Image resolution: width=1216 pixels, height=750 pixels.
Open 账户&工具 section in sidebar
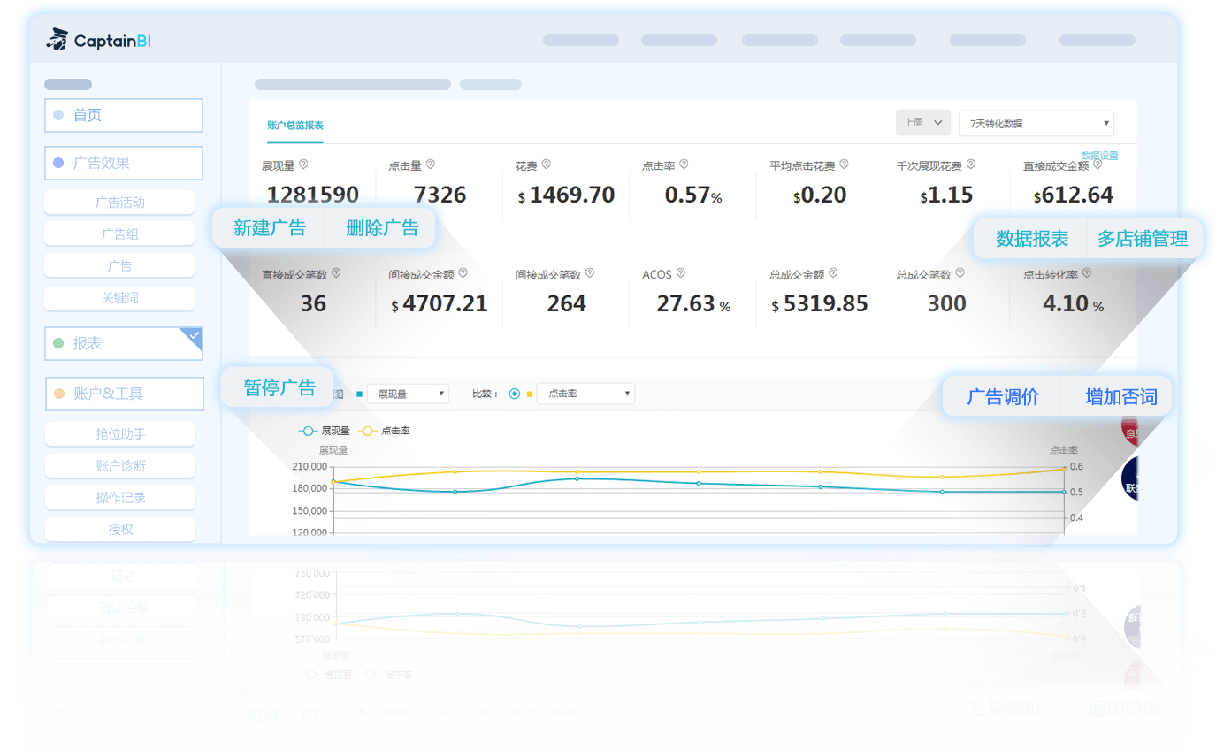125,394
